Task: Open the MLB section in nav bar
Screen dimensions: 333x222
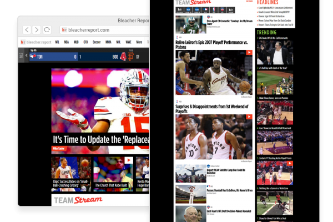Action: (76, 42)
